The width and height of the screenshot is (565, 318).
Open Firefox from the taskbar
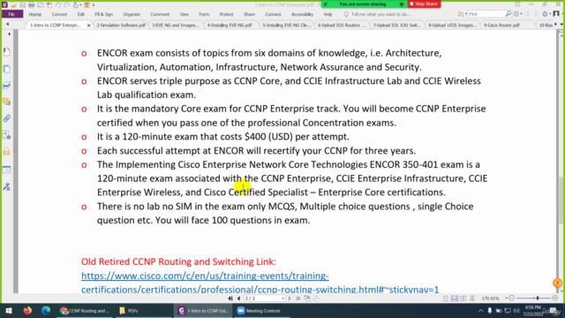point(27,310)
